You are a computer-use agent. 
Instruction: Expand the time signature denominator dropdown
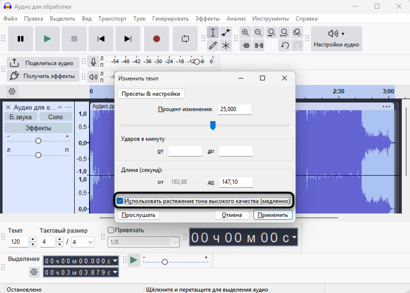coord(90,242)
